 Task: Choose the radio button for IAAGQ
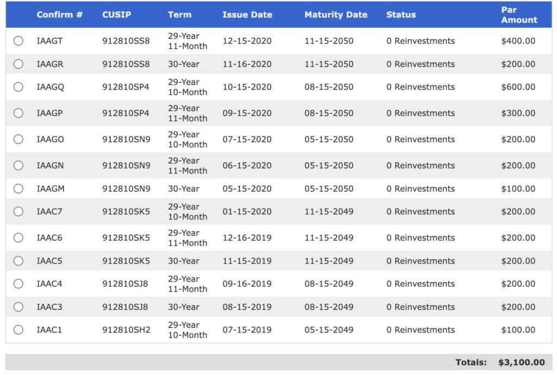pos(18,87)
